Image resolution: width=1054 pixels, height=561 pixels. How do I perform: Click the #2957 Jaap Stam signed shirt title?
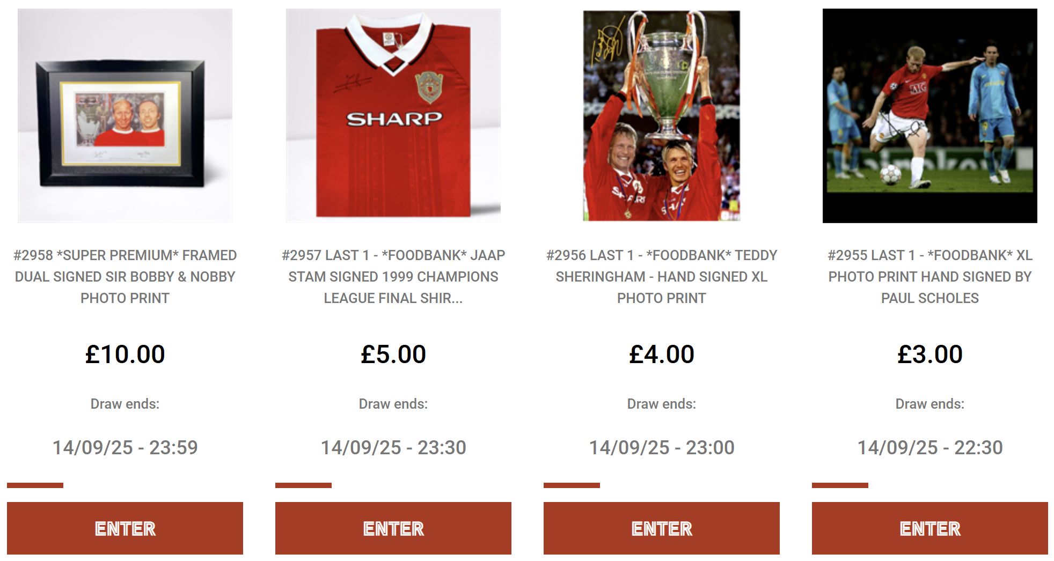pyautogui.click(x=393, y=276)
